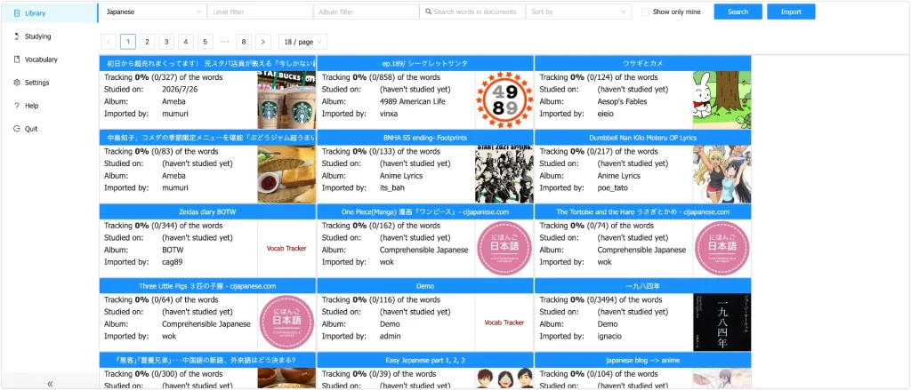Viewport: 911px width, 390px height.
Task: Go to page 4
Action: pyautogui.click(x=186, y=42)
